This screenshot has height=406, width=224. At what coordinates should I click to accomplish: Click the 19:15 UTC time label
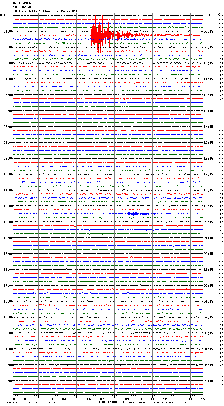tap(208, 206)
